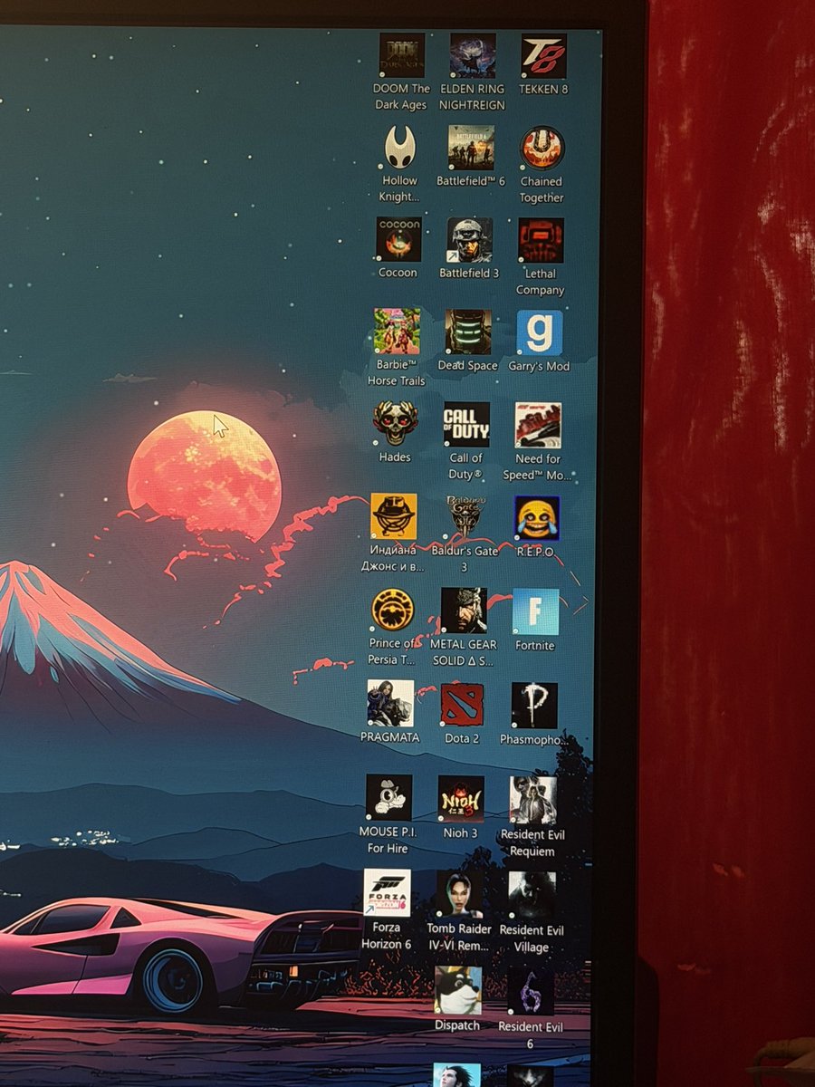815x1087 pixels.
Task: Open the DOOM The Dark Ages shortcut
Action: [x=402, y=56]
